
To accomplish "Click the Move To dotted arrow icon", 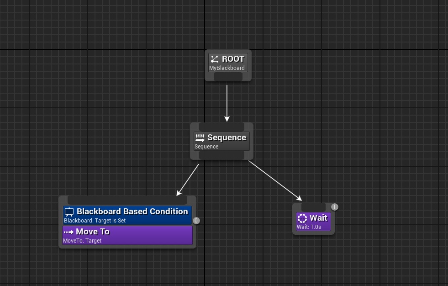I will click(x=69, y=232).
